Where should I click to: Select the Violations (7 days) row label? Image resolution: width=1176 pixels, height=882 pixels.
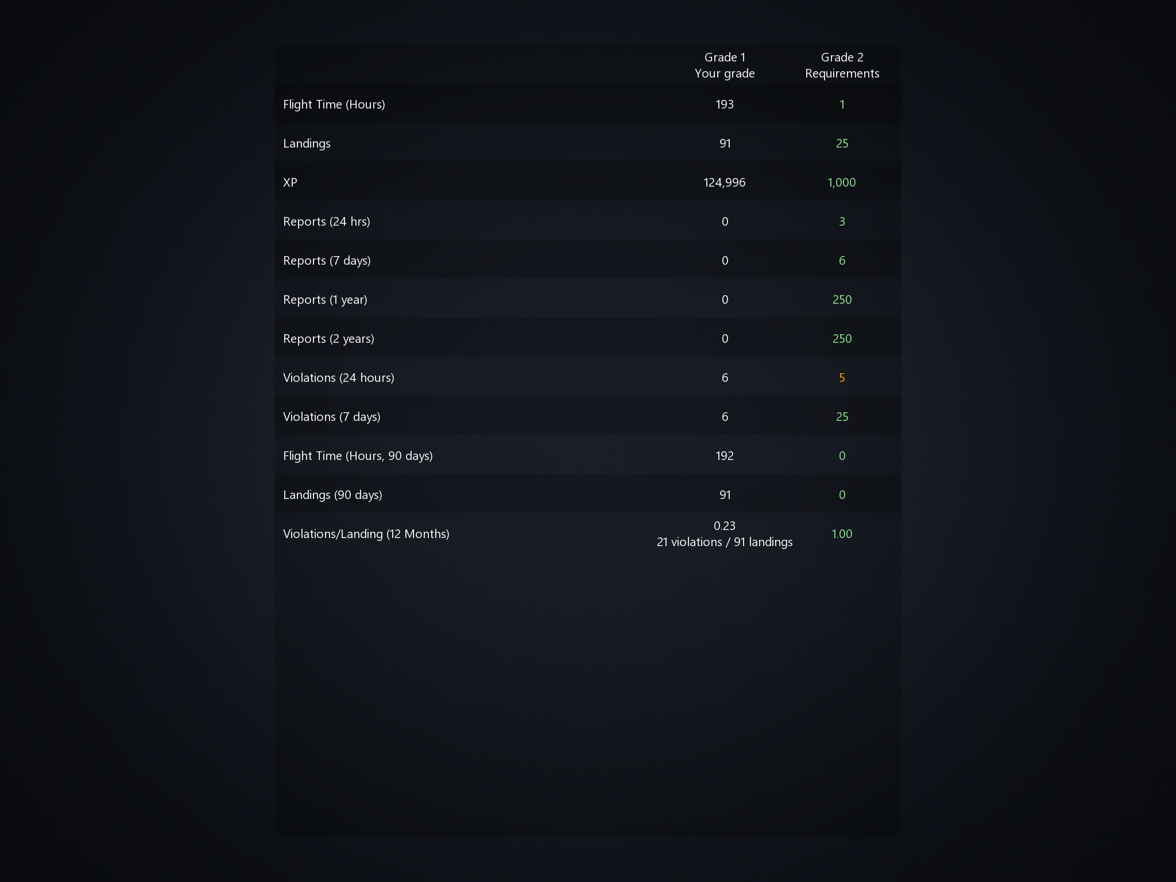pos(332,417)
